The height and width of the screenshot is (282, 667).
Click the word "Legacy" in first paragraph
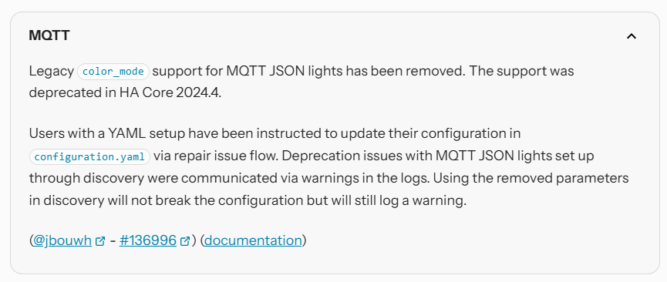[x=52, y=72]
